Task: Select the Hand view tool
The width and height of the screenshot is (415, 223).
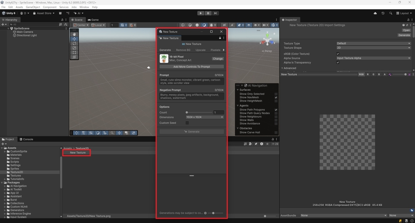Action: 74,34
